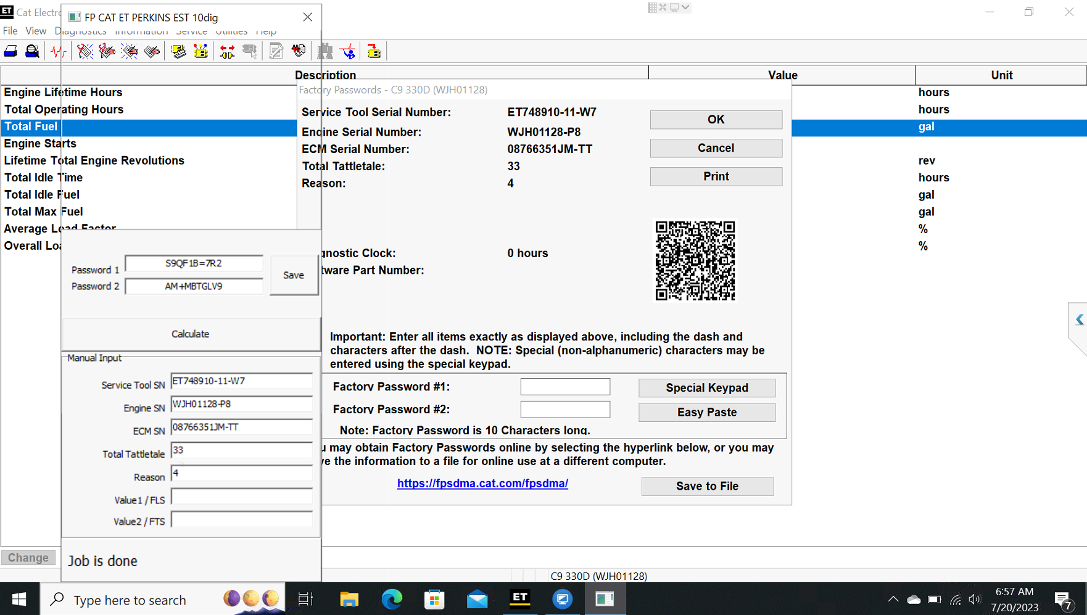Open the fpsdma.cat.com hyperlink
The width and height of the screenshot is (1087, 615).
tap(482, 483)
